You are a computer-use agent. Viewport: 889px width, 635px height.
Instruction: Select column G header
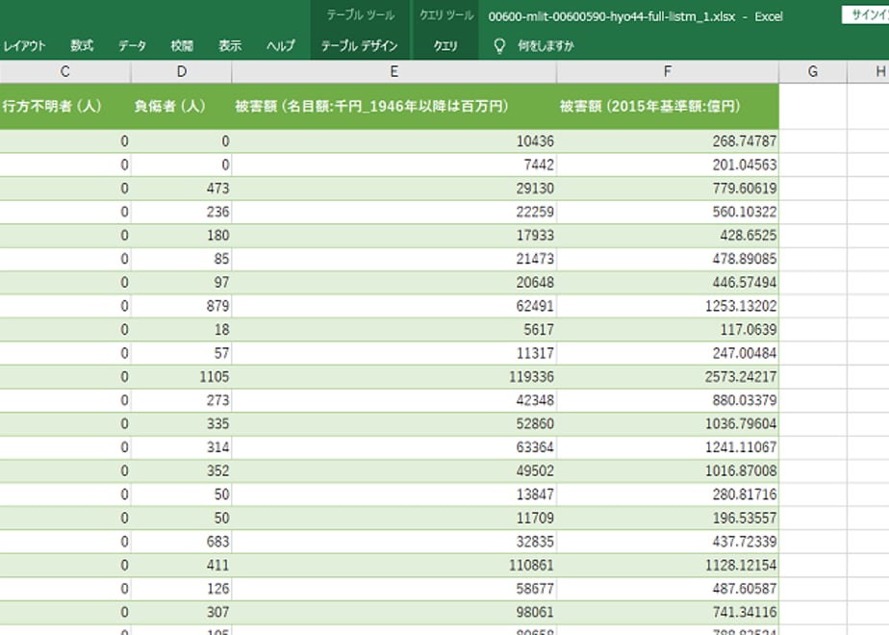813,71
